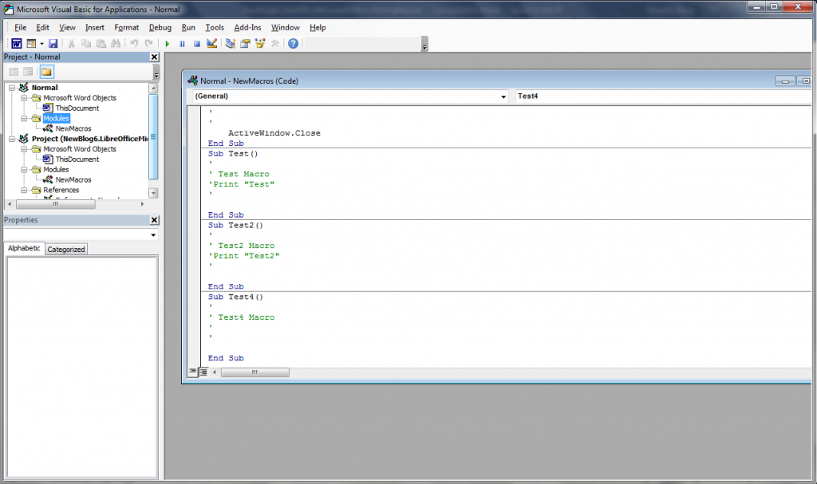Select the highlighted Modules folder
The height and width of the screenshot is (484, 817).
(57, 118)
